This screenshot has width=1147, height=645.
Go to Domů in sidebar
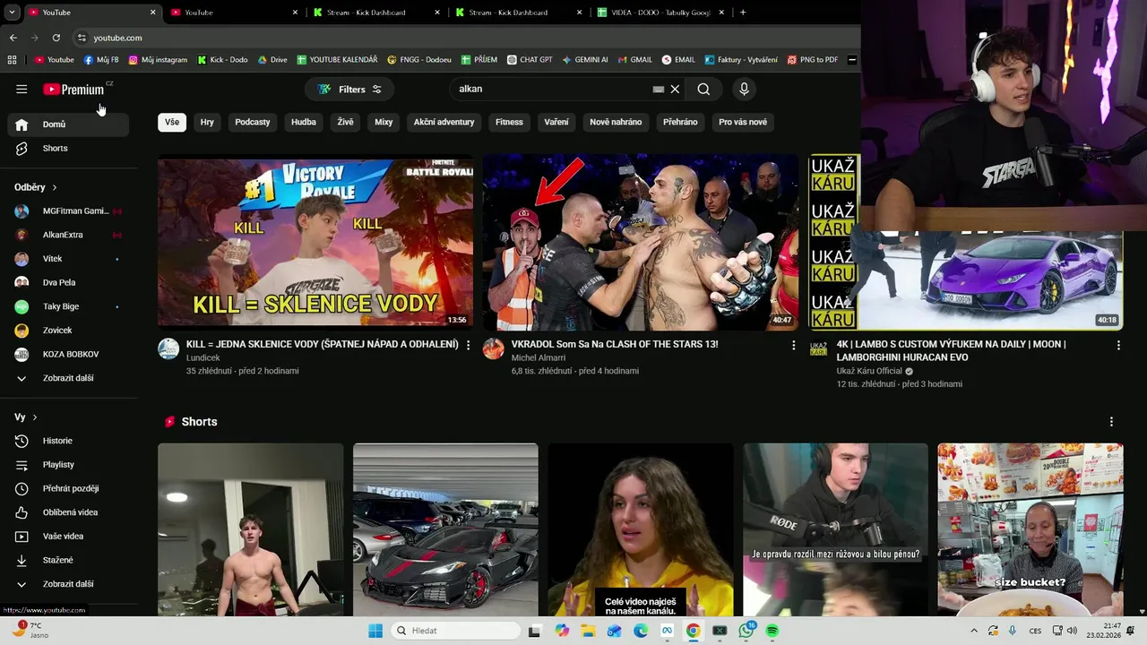pyautogui.click(x=68, y=125)
